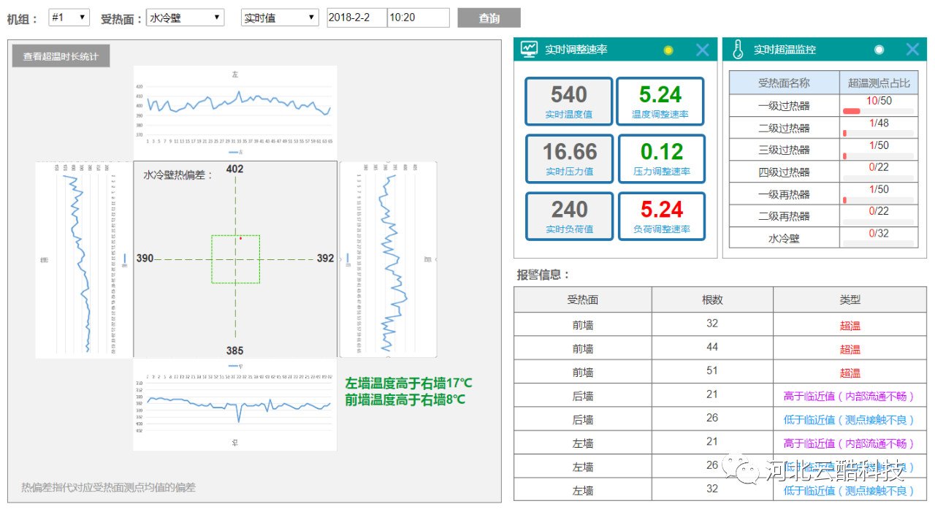Screen dimensions: 935x512
Task: Close the 实时超温监控 panel
Action: coord(912,50)
